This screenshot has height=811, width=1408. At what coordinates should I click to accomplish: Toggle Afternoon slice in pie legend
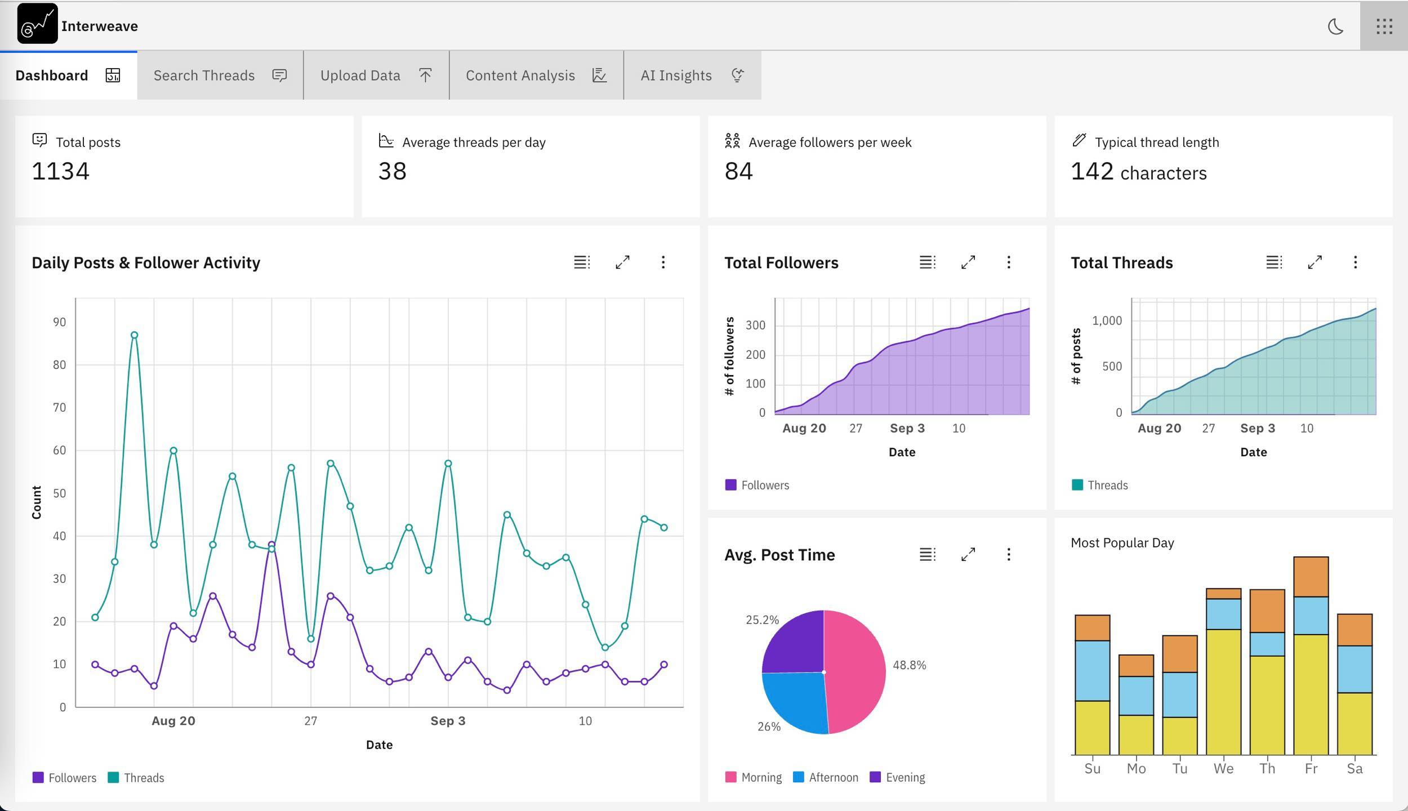click(x=826, y=778)
